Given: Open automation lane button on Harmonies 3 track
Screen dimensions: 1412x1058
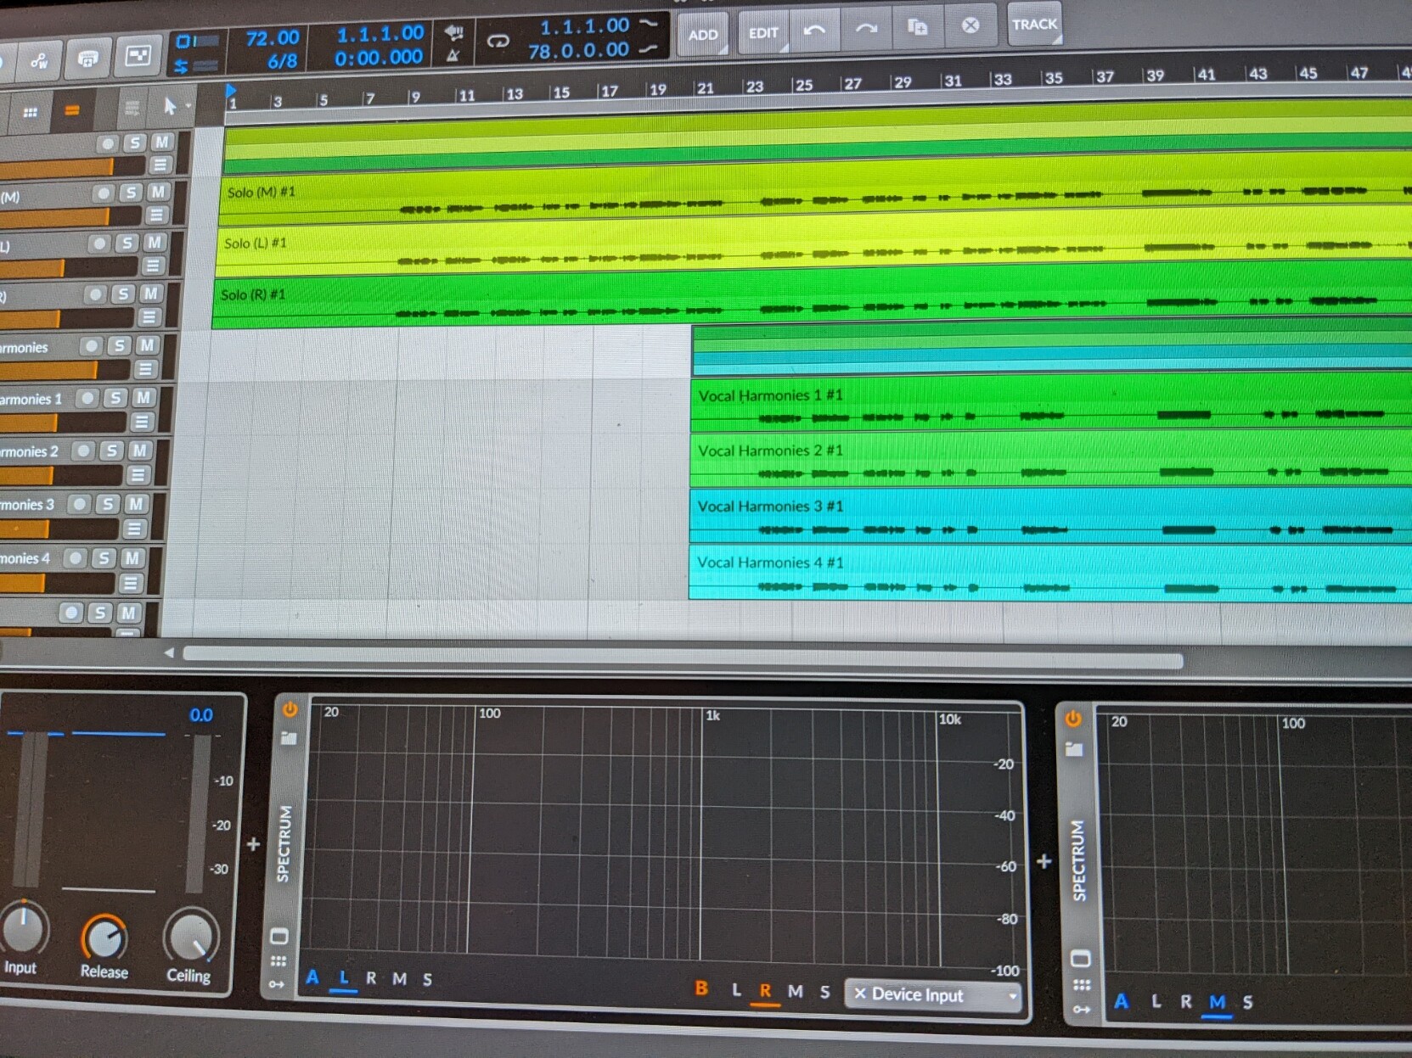Looking at the screenshot, I should (133, 529).
